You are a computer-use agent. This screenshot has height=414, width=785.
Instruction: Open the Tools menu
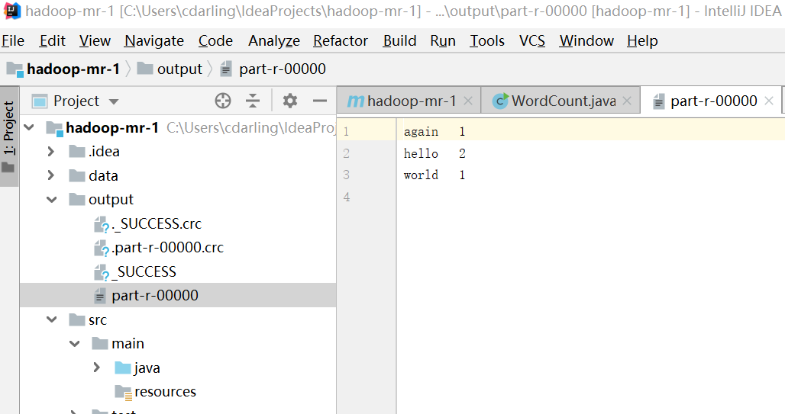486,40
